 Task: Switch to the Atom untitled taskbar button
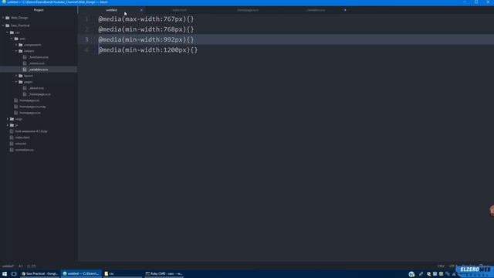point(81,274)
